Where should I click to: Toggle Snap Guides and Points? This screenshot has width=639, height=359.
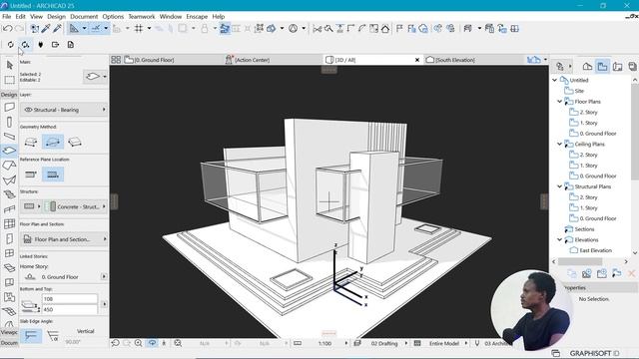coord(96,29)
